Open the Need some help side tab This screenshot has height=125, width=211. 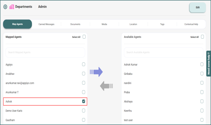(x=208, y=64)
